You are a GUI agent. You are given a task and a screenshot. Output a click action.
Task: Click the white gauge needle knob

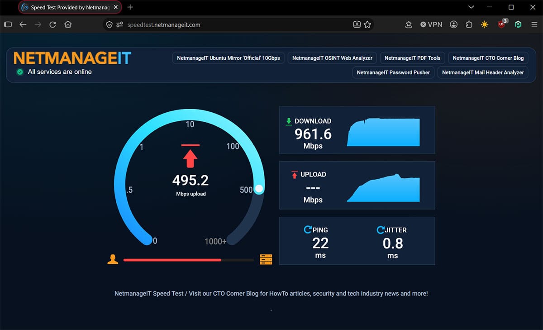coord(259,189)
